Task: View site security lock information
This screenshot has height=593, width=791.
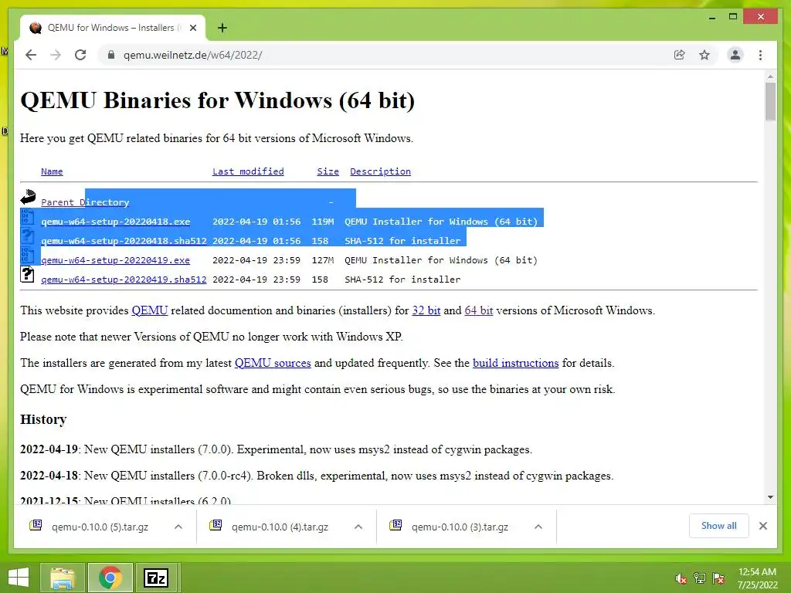Action: click(x=111, y=55)
